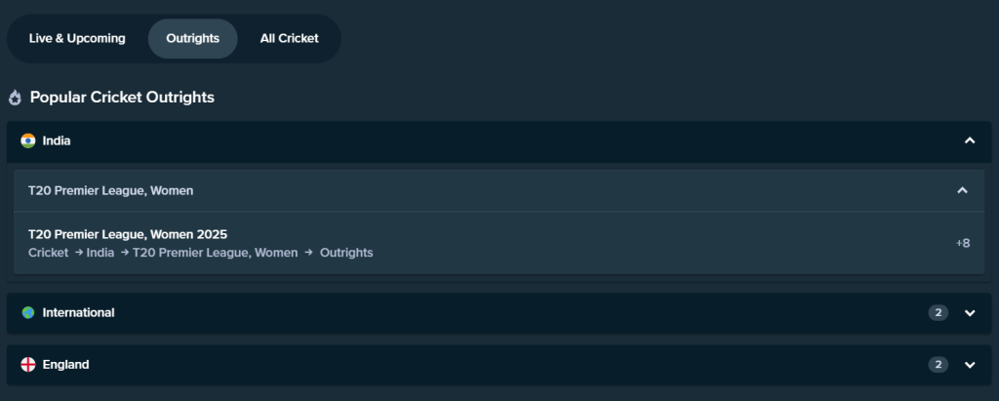Click the England count badge showing 2

coord(938,365)
